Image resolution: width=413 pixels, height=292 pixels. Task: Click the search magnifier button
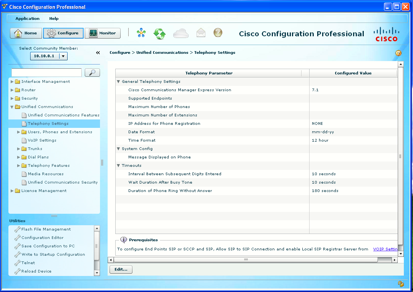pyautogui.click(x=92, y=73)
